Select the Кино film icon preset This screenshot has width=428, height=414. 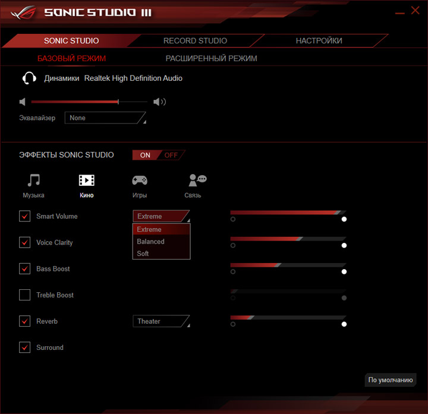tap(87, 181)
